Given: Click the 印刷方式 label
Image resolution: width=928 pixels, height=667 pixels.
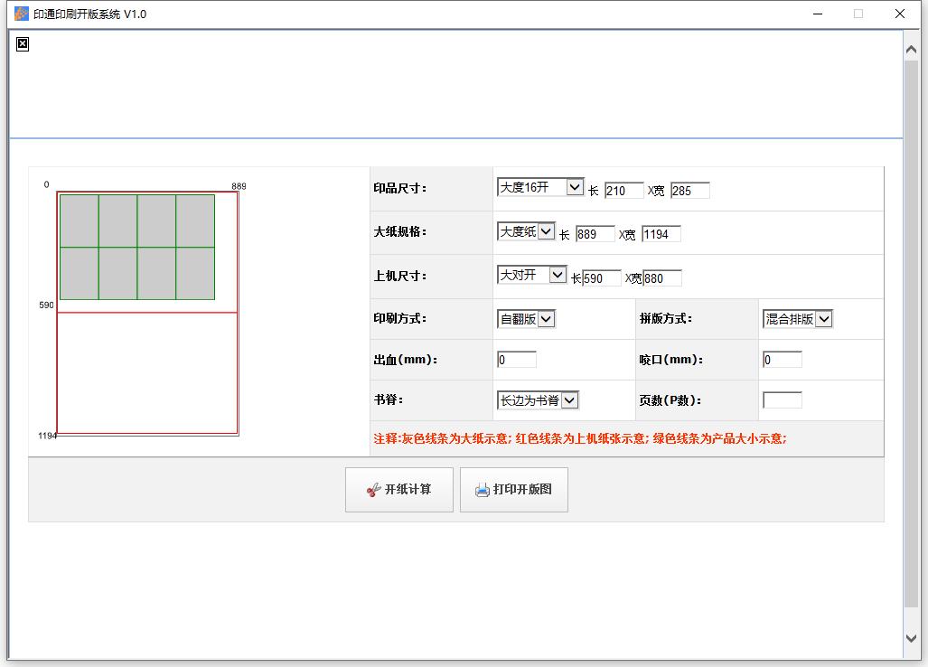Looking at the screenshot, I should [x=399, y=318].
